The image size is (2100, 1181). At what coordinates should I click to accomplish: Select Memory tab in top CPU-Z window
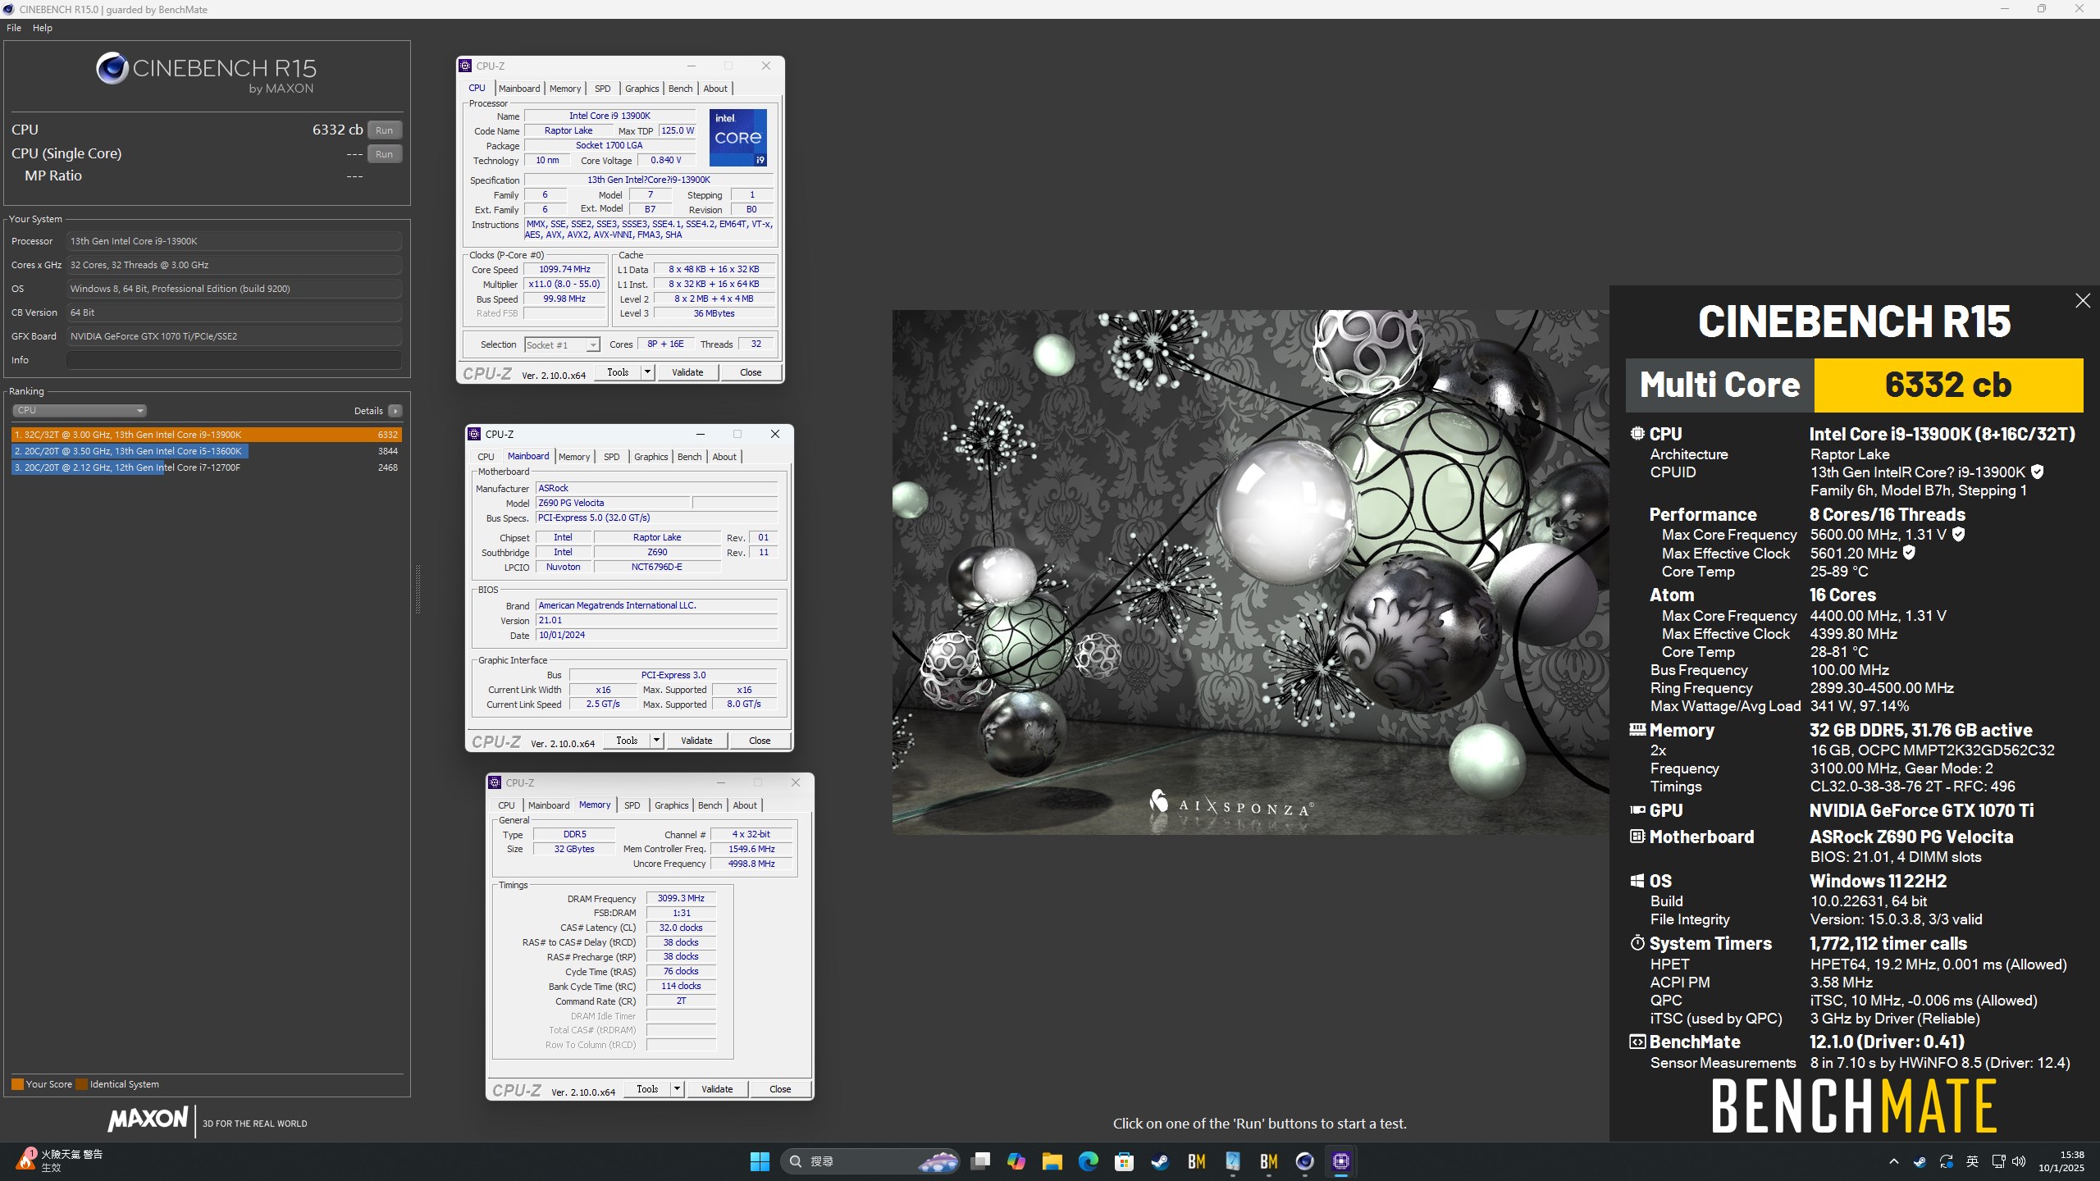coord(565,89)
